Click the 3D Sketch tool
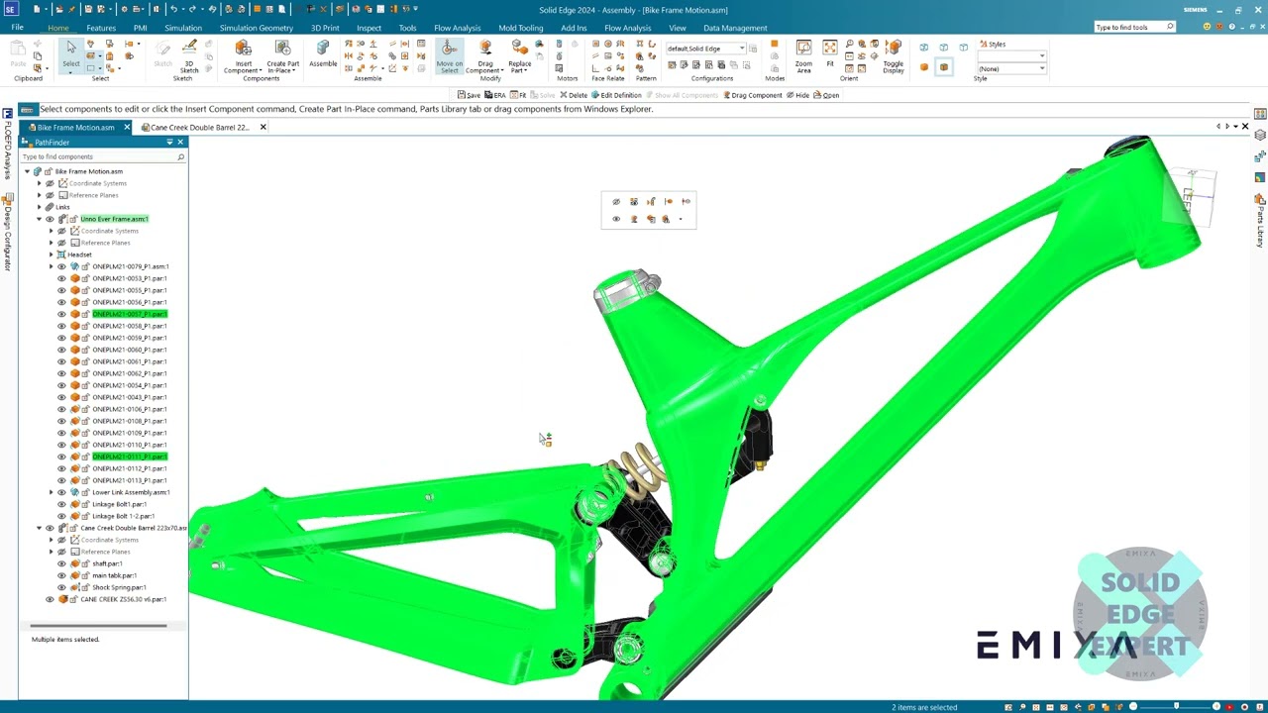The height and width of the screenshot is (713, 1268). [188, 57]
